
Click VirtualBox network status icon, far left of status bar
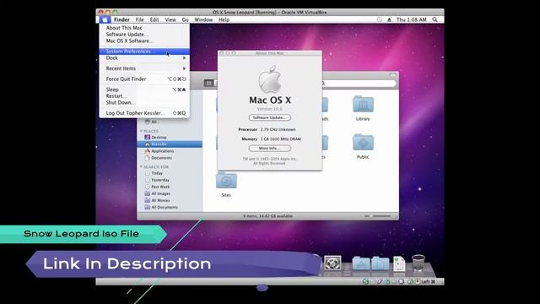click(x=365, y=281)
